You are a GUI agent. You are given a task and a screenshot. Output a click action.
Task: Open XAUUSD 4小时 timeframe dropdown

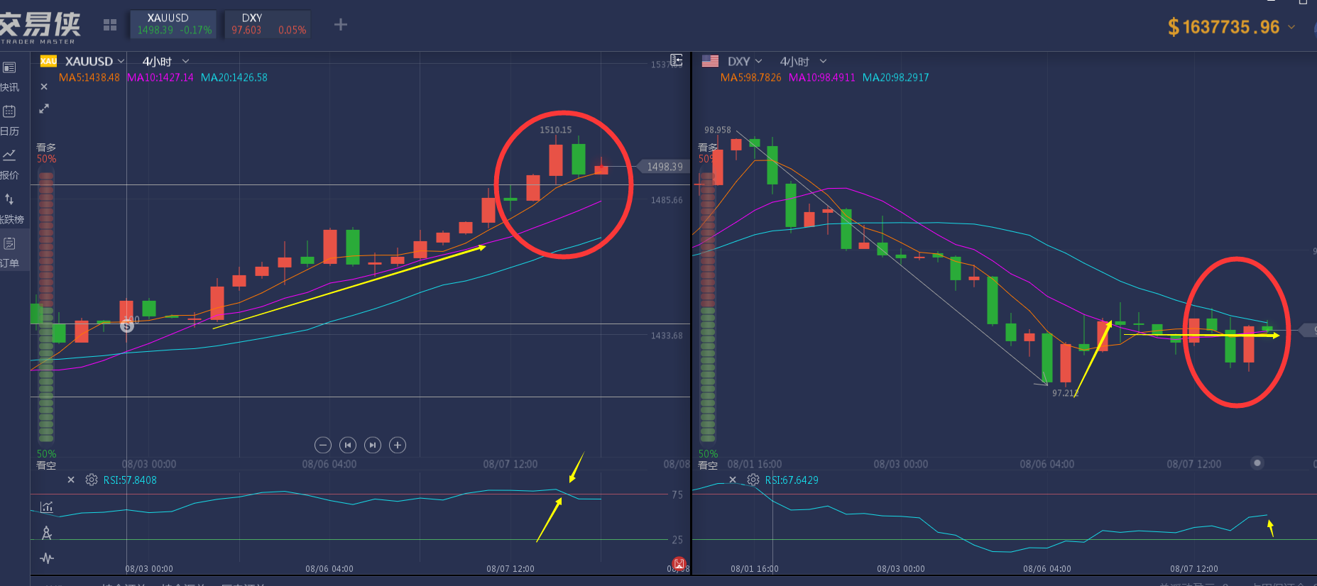pos(165,62)
